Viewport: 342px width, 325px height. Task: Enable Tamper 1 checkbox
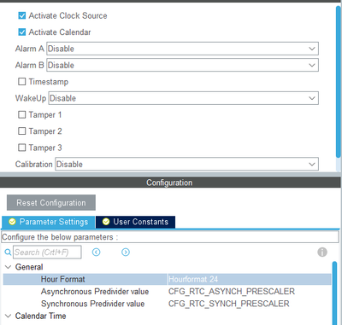pos(22,114)
